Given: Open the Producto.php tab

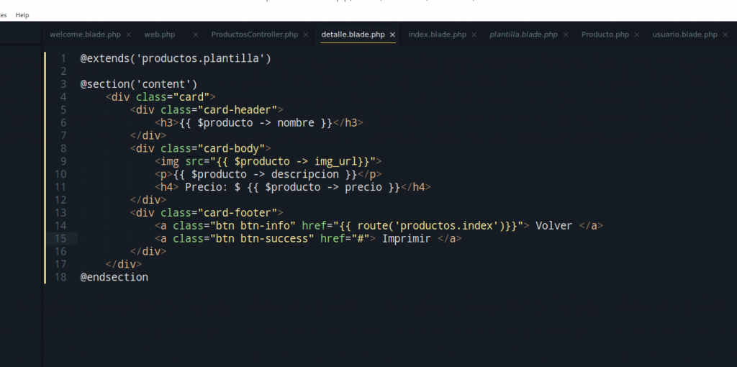Looking at the screenshot, I should point(605,35).
